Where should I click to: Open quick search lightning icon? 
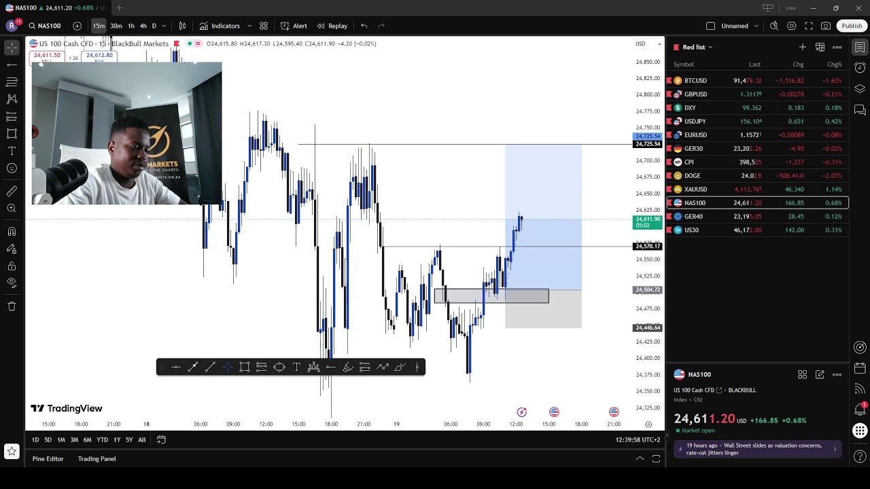774,26
